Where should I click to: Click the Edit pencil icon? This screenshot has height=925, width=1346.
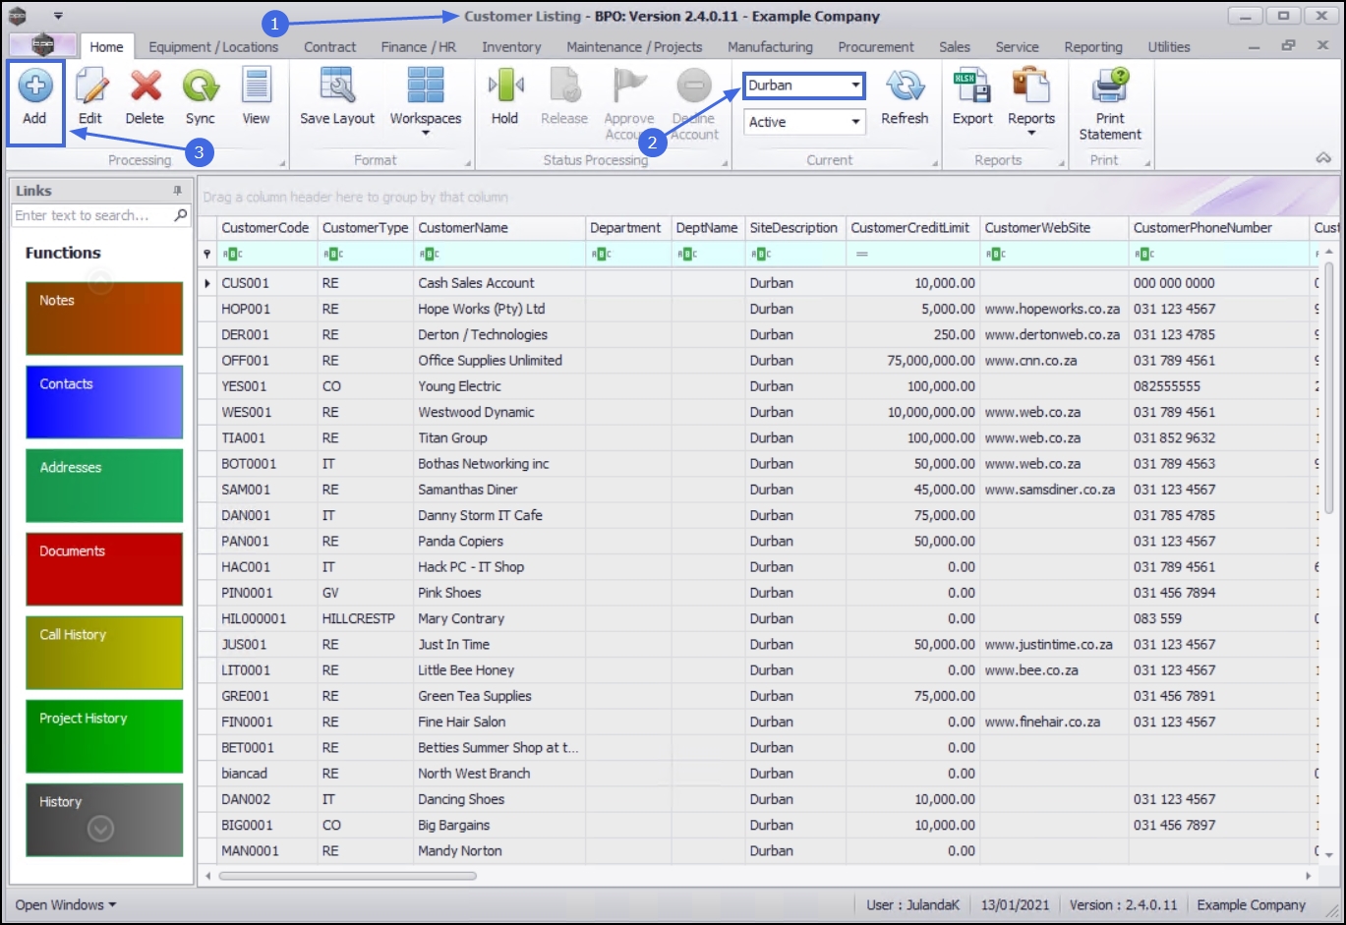click(90, 88)
